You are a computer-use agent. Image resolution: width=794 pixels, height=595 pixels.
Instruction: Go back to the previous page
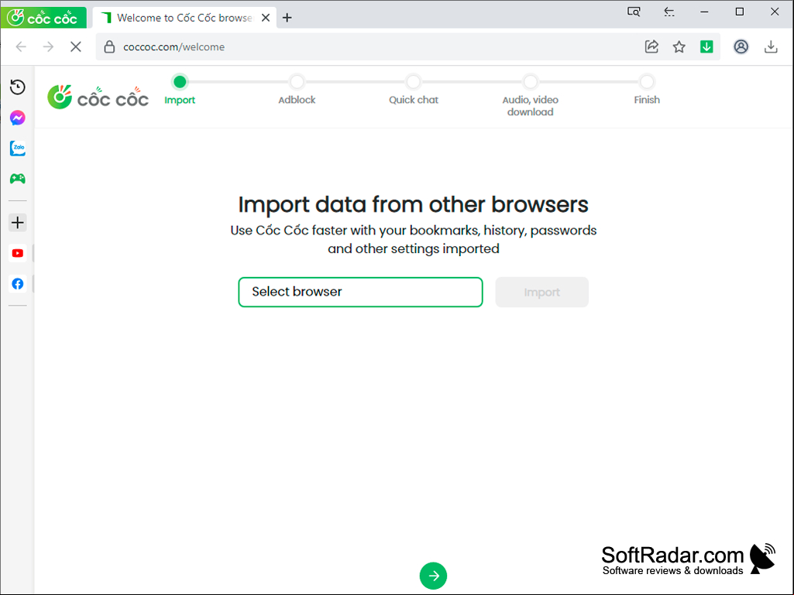21,47
